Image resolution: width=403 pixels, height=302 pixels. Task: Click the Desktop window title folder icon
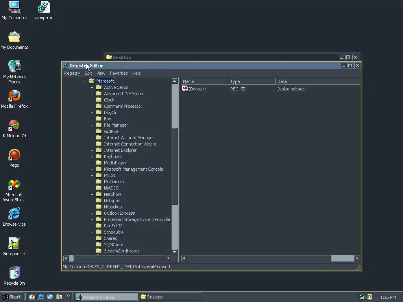109,57
